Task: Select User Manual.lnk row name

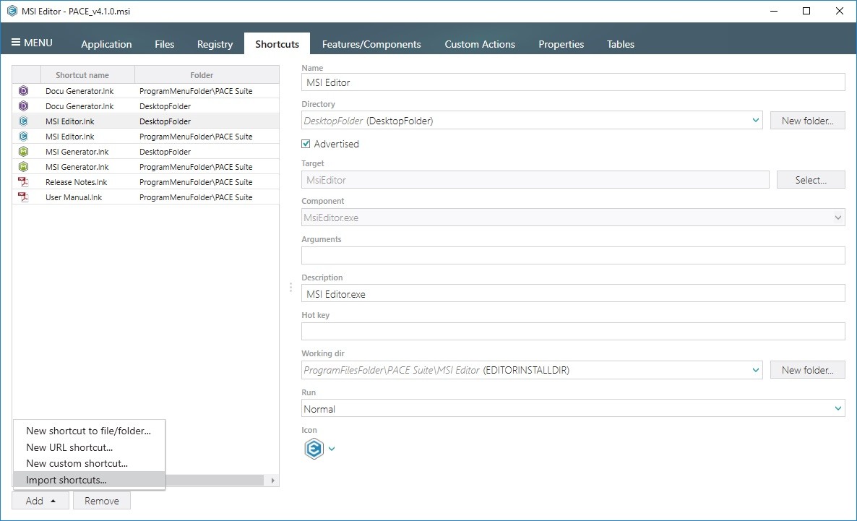Action: point(74,197)
